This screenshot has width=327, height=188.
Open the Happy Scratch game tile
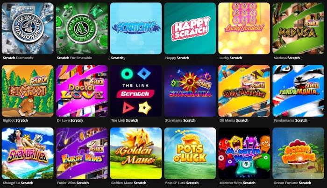tap(190, 28)
